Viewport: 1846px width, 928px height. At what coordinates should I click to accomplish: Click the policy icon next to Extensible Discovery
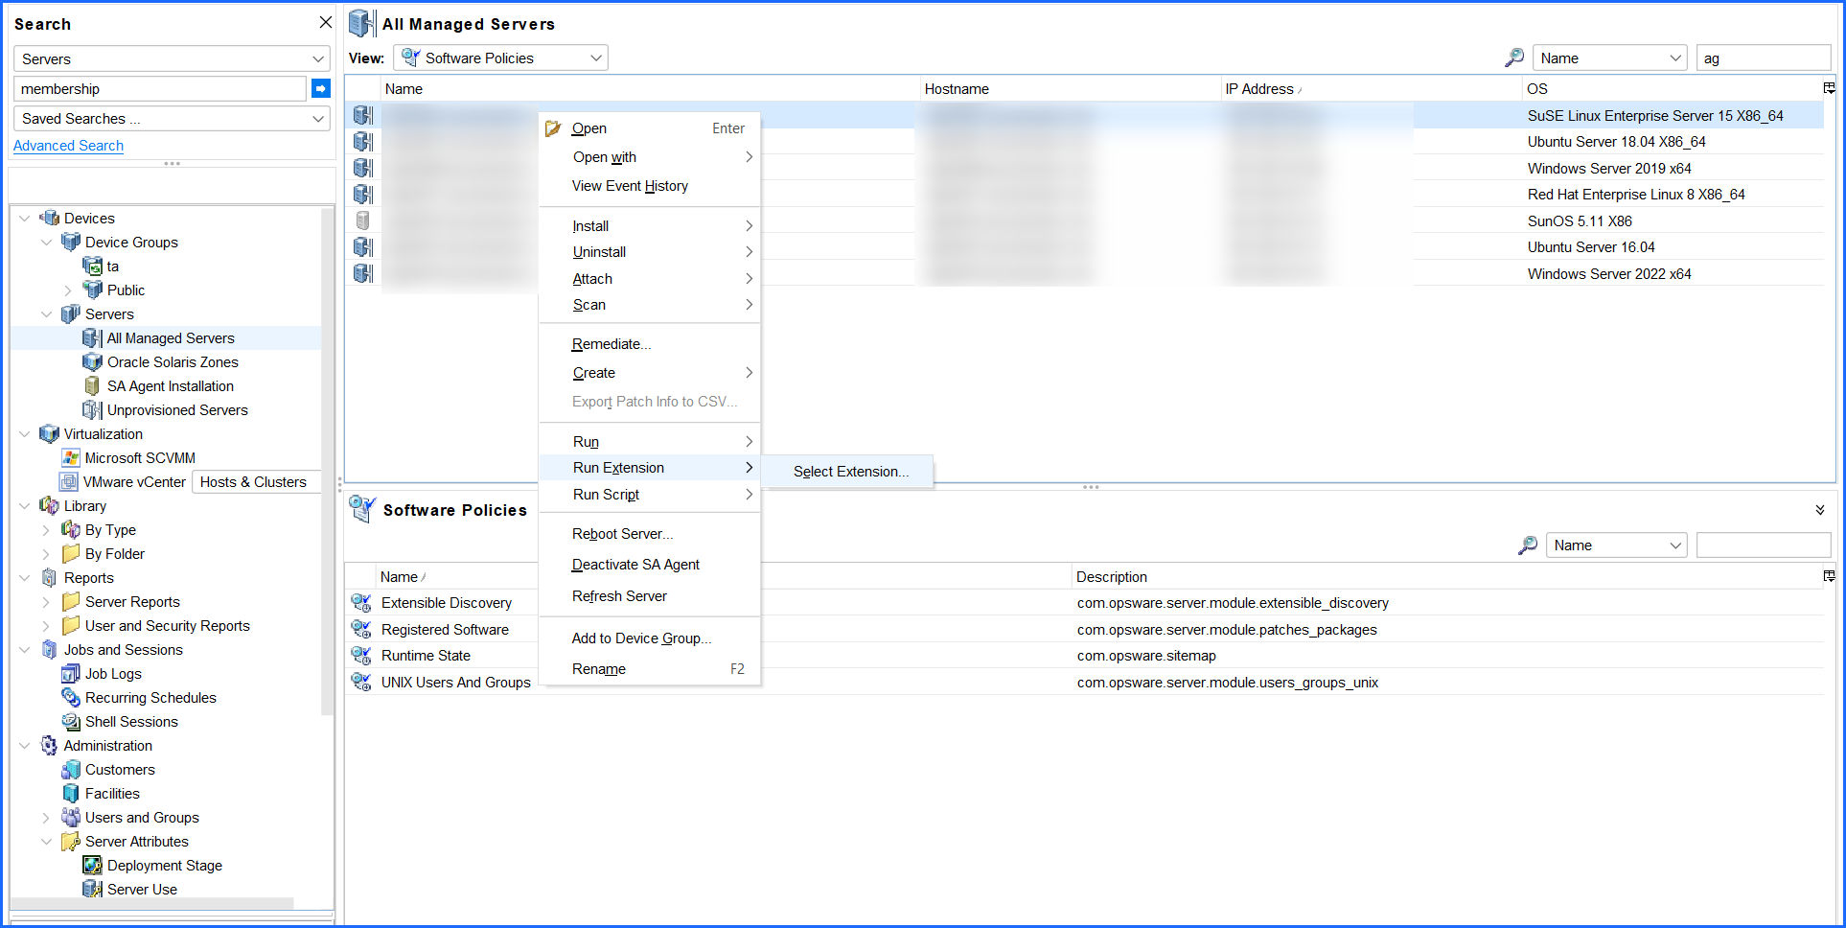361,602
